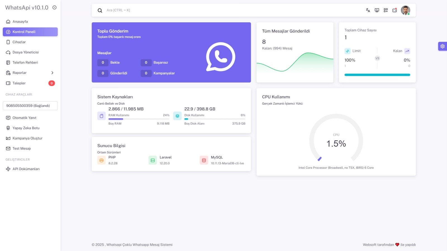Open the ticket notifications icon in header
The width and height of the screenshot is (447, 251).
[x=394, y=10]
